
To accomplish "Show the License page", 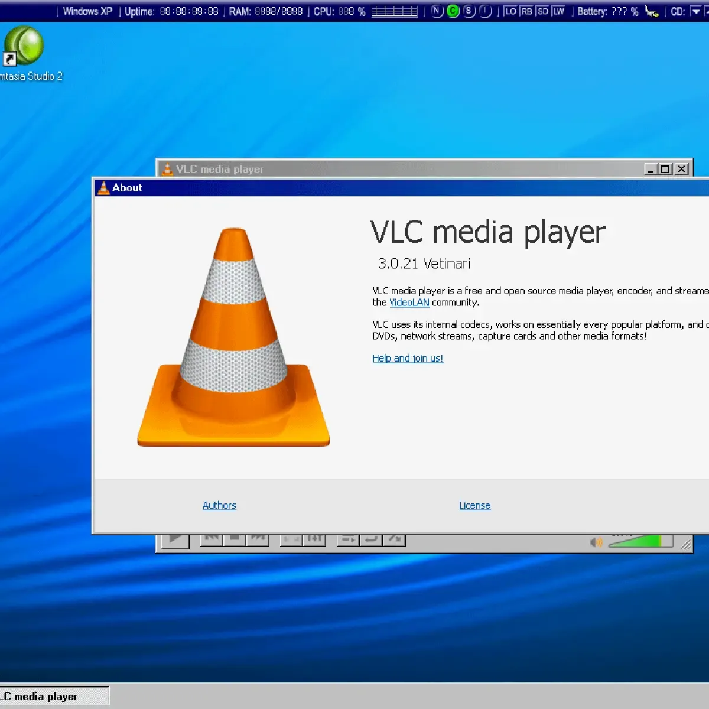I will [x=475, y=505].
